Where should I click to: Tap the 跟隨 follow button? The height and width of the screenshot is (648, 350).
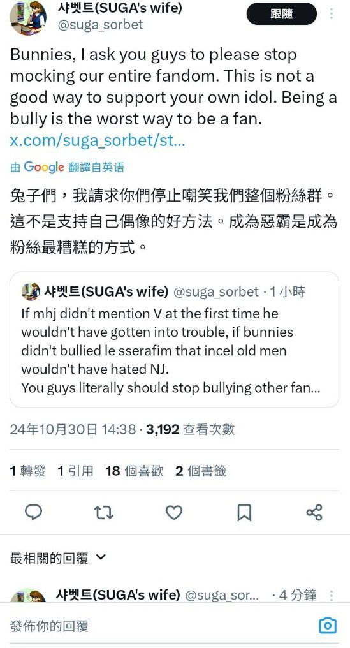[282, 15]
